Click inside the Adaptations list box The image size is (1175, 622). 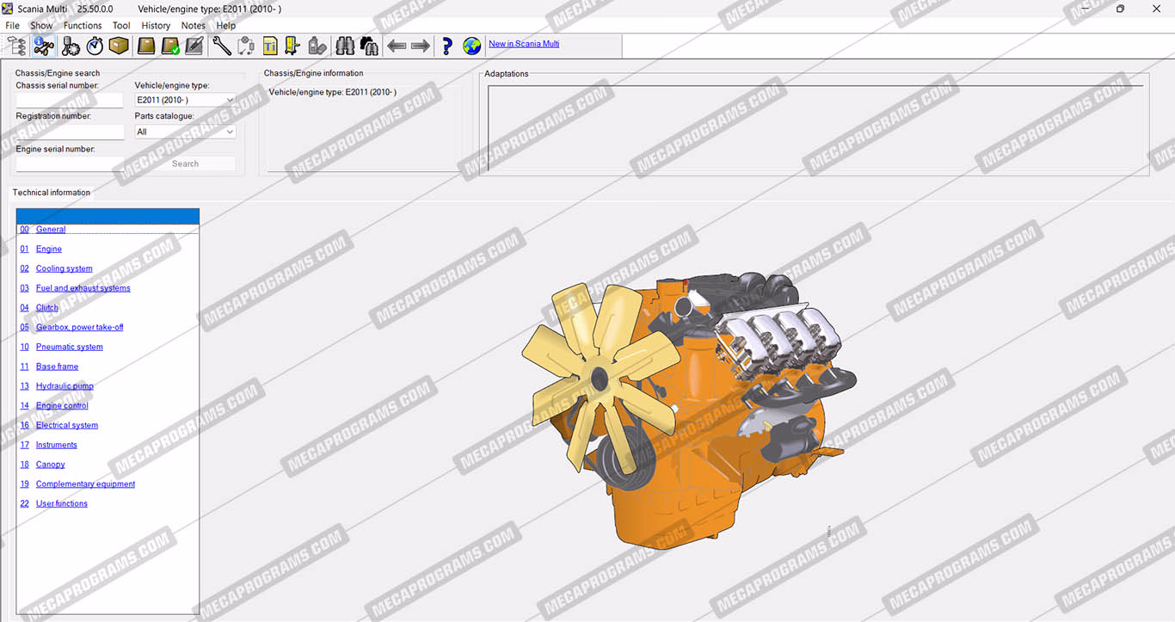(x=815, y=127)
